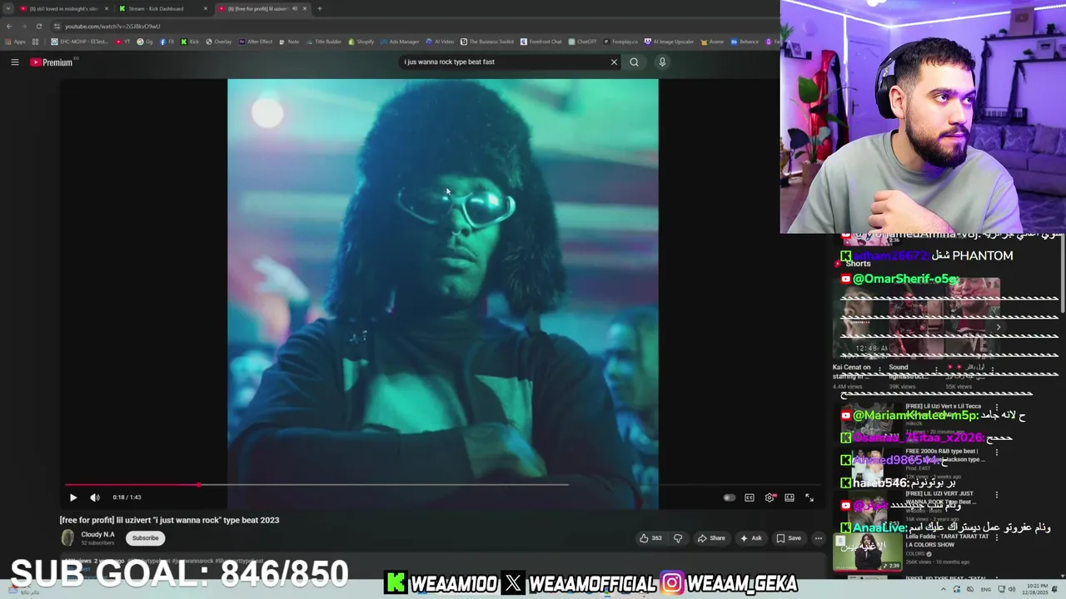Open the ChatGPT bookmark
Screen dimensions: 1066x599
583,42
